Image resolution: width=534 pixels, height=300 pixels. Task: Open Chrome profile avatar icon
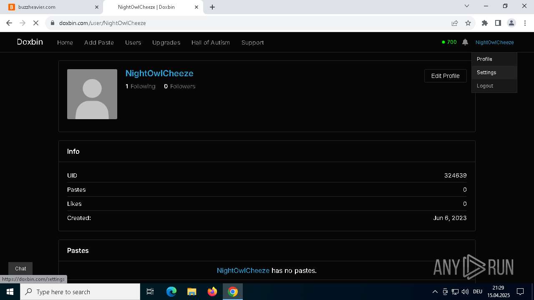click(511, 23)
